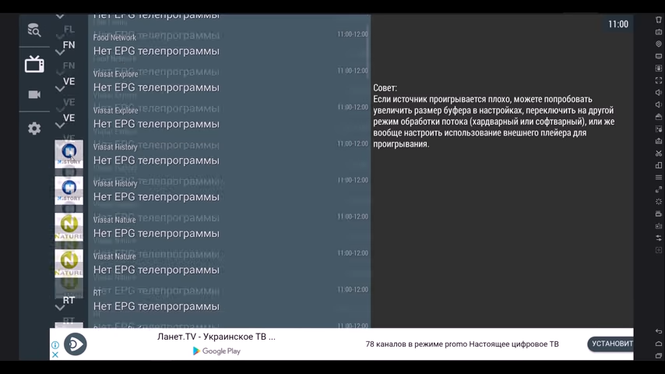Click the first Viasat History logo thumbnail

[69, 154]
